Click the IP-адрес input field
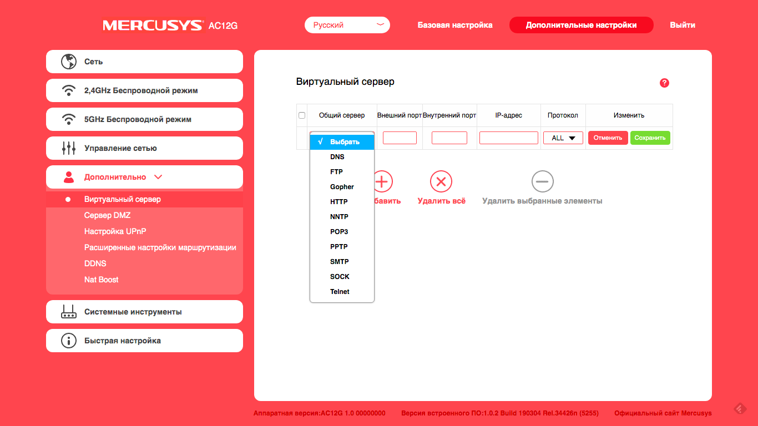Image resolution: width=758 pixels, height=426 pixels. [x=508, y=138]
